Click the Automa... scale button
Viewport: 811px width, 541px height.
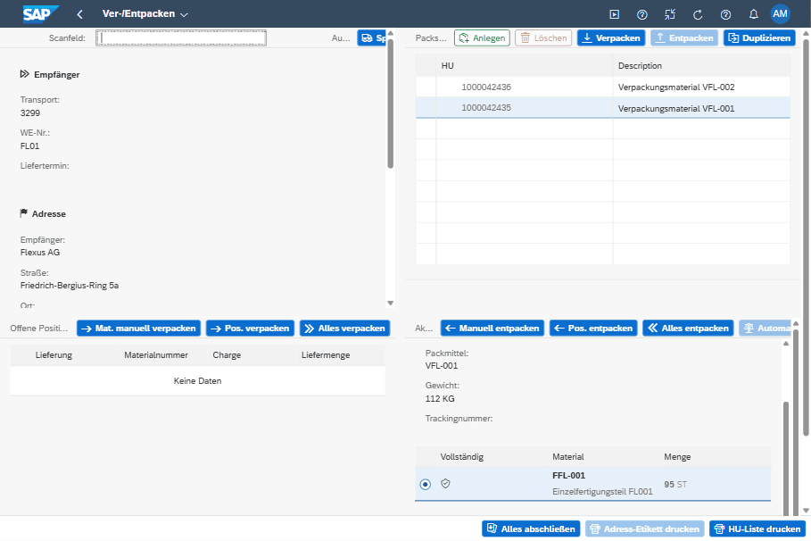point(765,329)
